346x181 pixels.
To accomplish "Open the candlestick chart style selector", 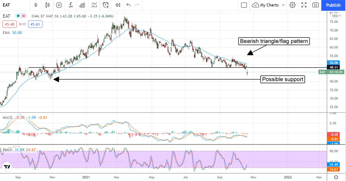I will [x=48, y=5].
